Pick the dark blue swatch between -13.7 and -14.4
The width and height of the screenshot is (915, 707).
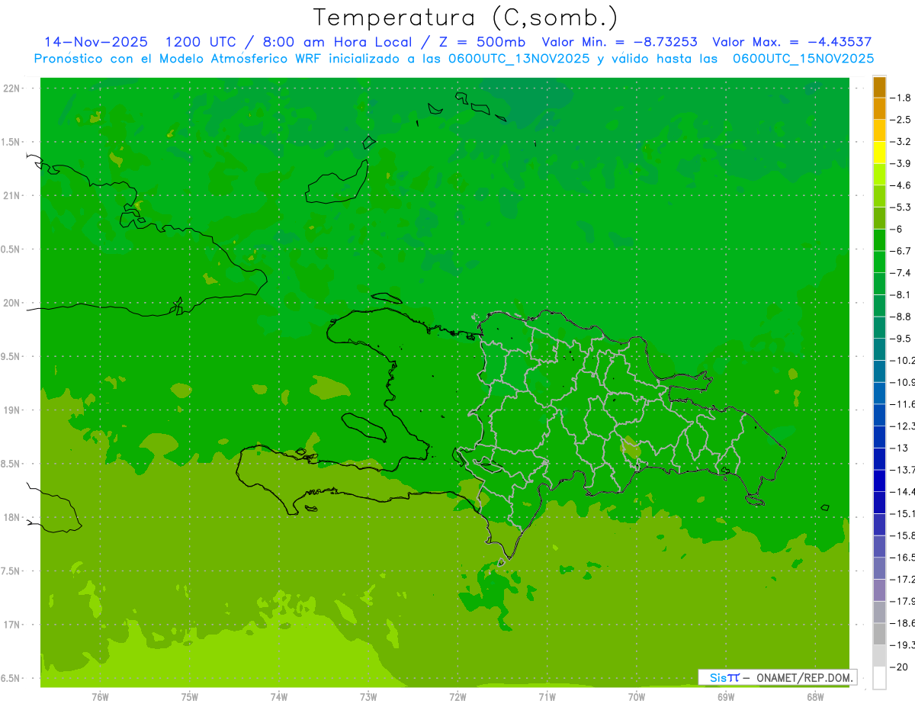click(x=880, y=480)
